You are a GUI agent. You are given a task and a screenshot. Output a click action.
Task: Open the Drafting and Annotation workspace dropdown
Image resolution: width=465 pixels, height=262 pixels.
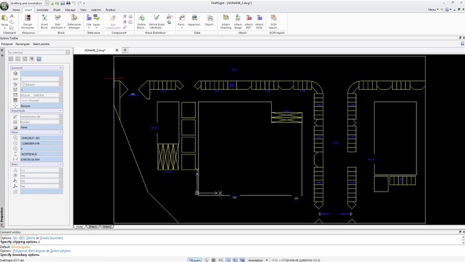(x=46, y=3)
